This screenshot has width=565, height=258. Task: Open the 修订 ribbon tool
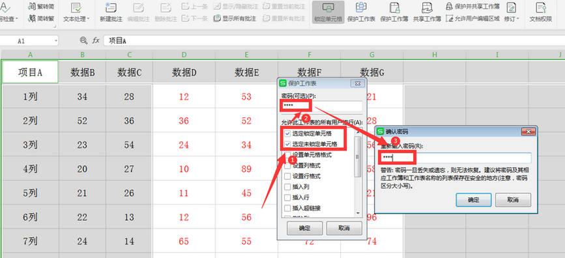click(512, 12)
